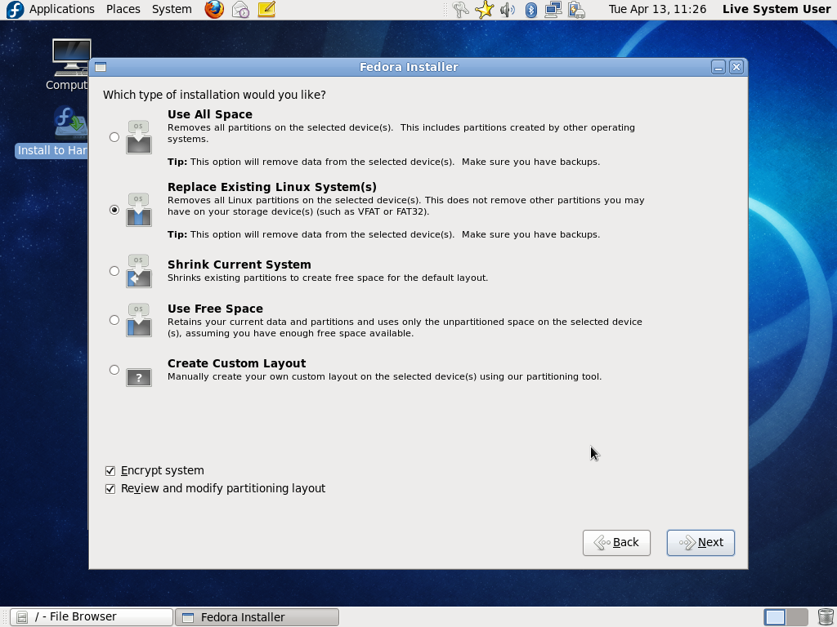The height and width of the screenshot is (627, 837).
Task: Open the System menu
Action: tap(171, 9)
